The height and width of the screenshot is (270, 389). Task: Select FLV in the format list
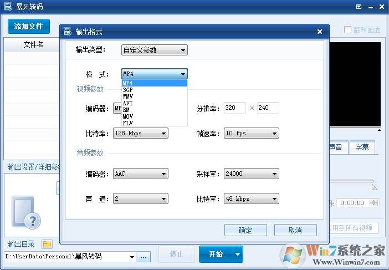[x=154, y=123]
